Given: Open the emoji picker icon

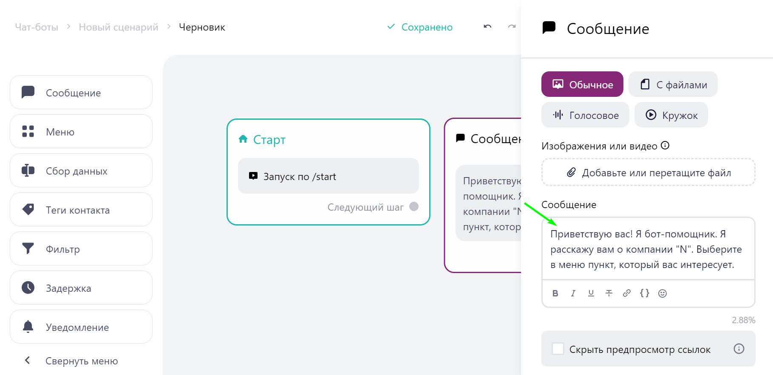Looking at the screenshot, I should point(662,293).
